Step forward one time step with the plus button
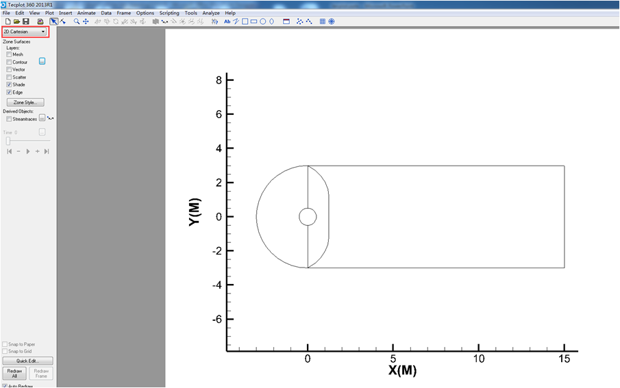 coord(38,151)
